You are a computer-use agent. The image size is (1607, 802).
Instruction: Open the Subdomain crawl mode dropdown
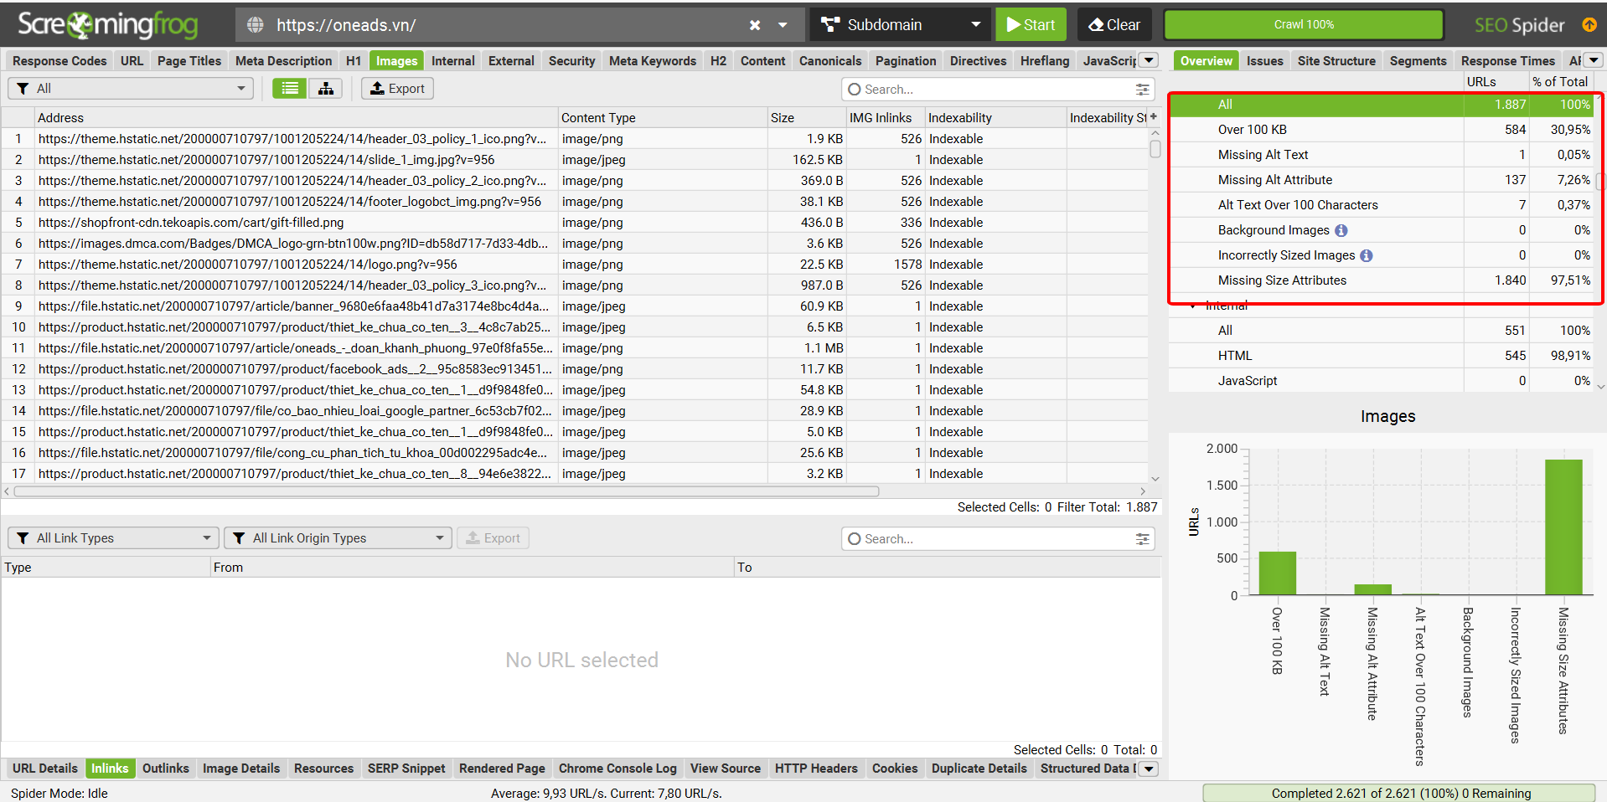901,25
